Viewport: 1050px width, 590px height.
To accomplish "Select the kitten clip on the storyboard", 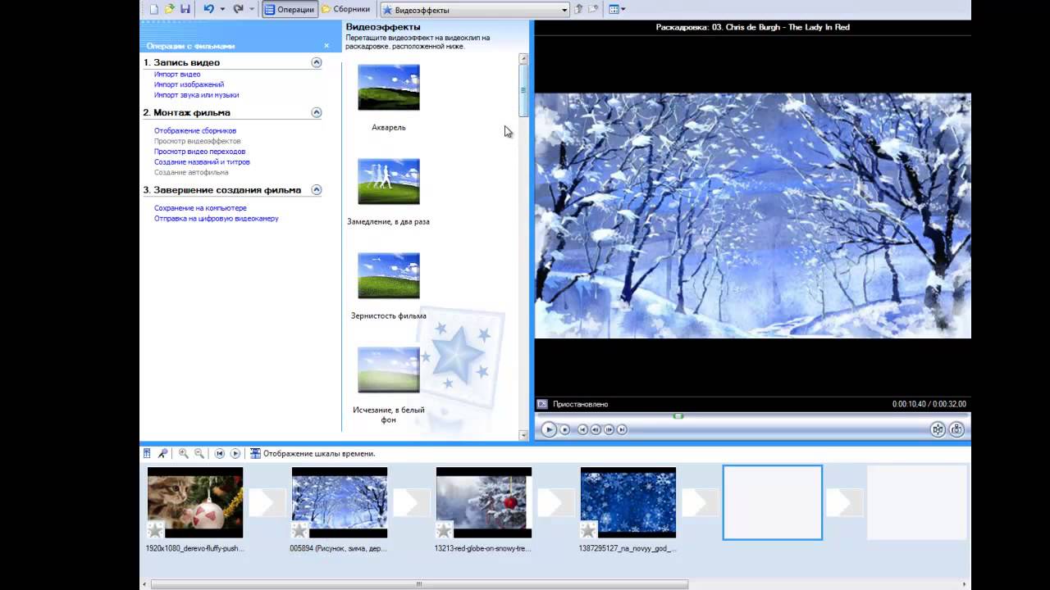I will point(195,502).
